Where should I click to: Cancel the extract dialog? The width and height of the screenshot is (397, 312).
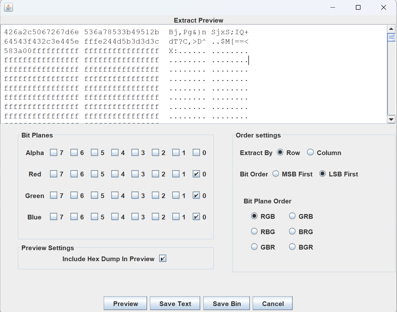273,304
